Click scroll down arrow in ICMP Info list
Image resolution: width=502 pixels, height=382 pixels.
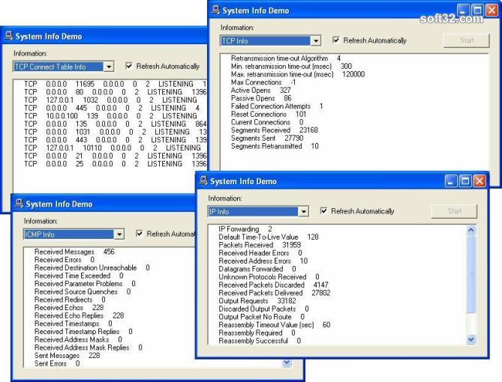pos(287,363)
